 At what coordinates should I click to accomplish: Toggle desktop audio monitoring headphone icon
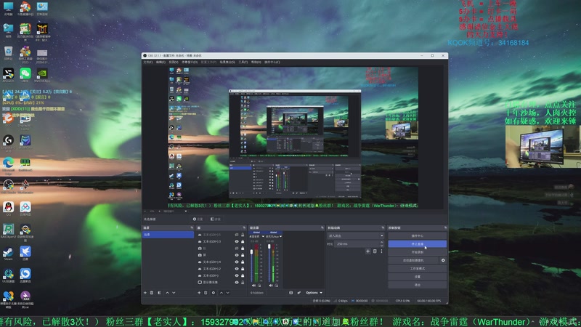coord(259,286)
